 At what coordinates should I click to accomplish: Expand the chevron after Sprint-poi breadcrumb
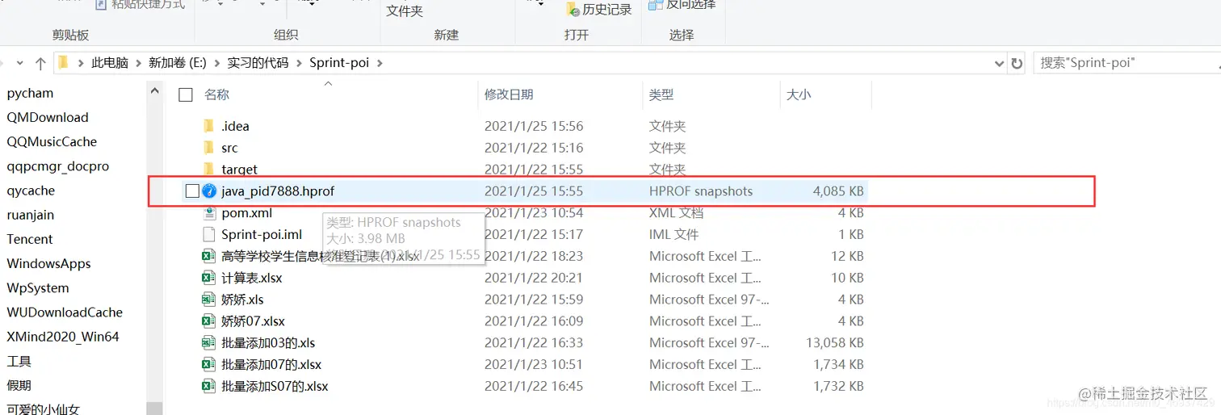point(380,62)
